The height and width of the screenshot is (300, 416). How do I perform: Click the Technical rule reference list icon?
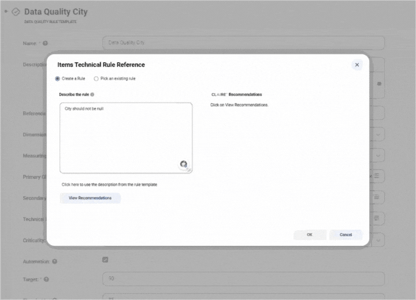pos(377,218)
